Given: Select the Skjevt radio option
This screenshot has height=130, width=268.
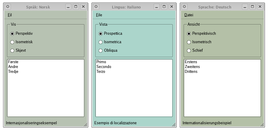Looking at the screenshot, I should click(12, 50).
